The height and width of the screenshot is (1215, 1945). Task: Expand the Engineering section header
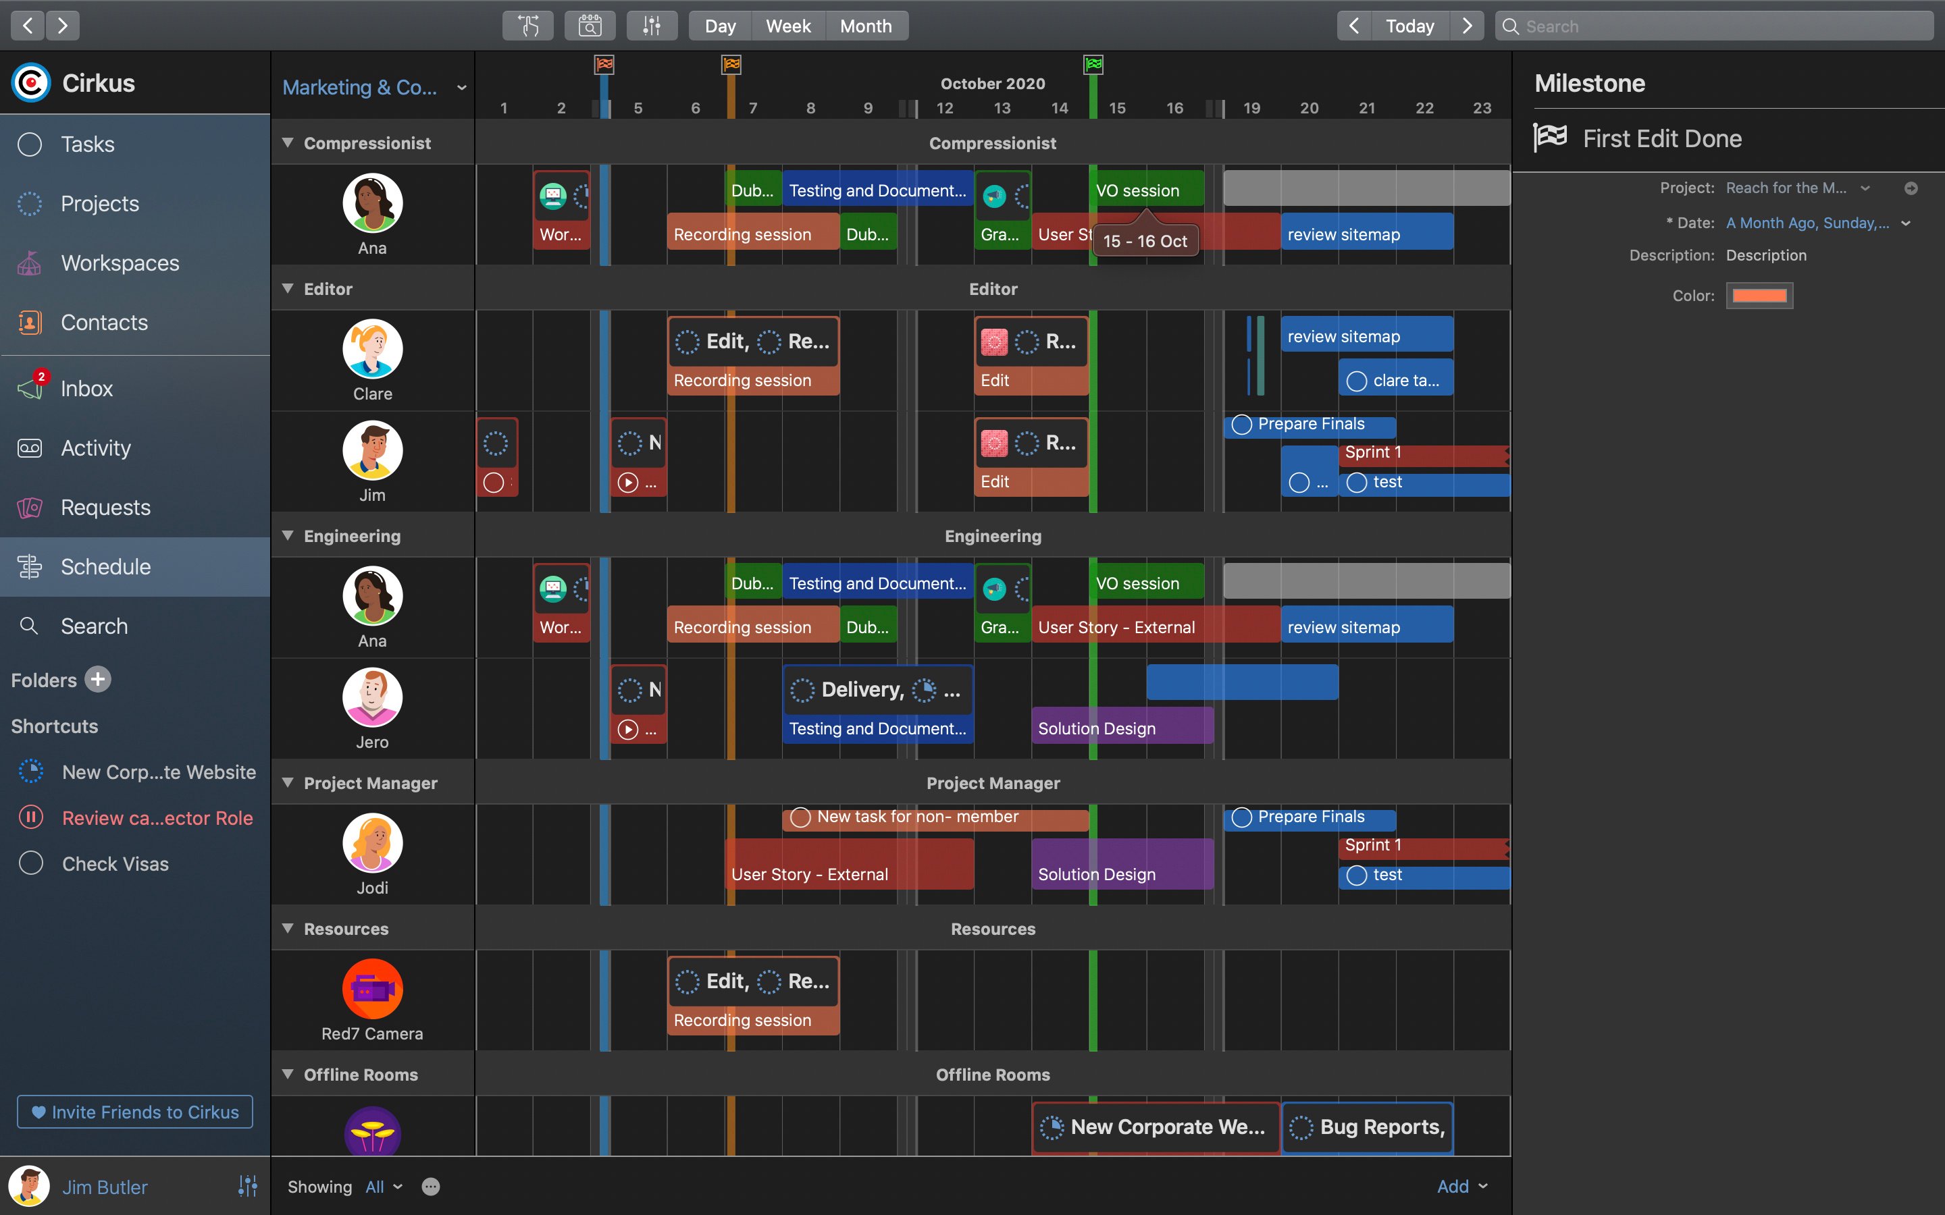pyautogui.click(x=288, y=535)
